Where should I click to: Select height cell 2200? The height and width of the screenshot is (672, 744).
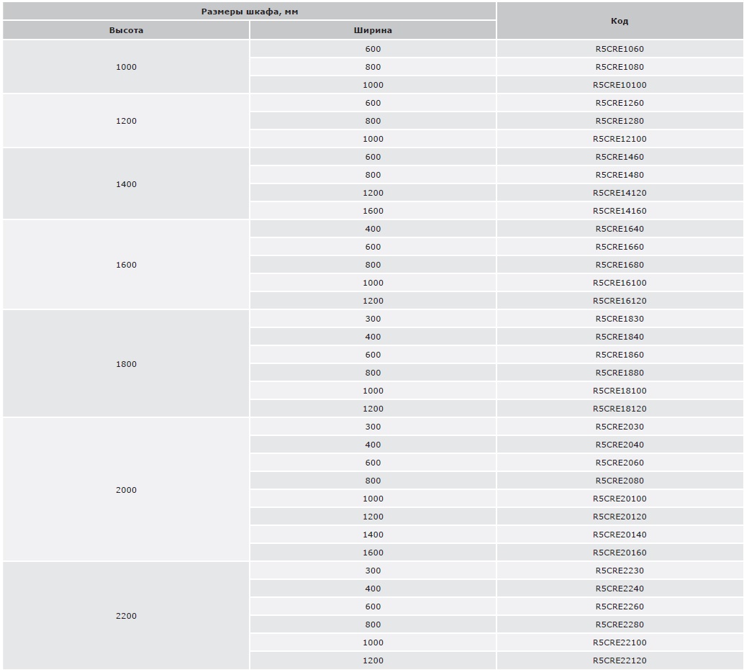(126, 616)
